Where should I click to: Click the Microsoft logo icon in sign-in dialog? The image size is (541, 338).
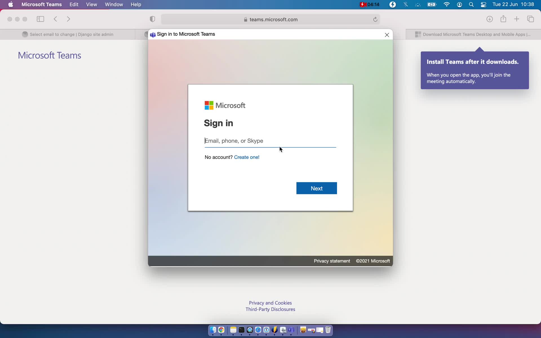(x=209, y=105)
